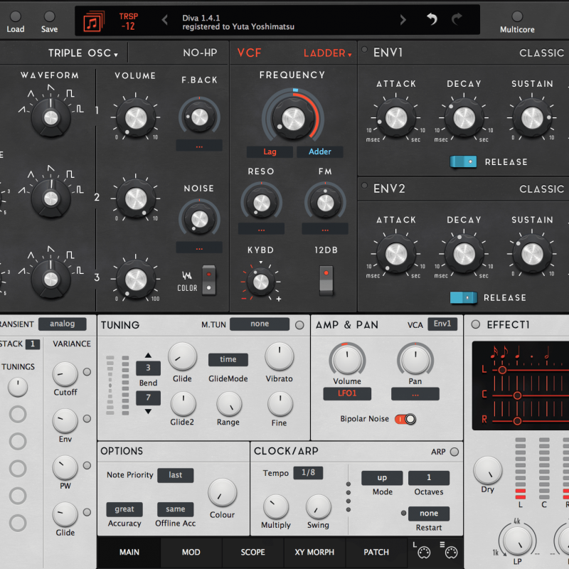Increase Bend up value with arrow
The image size is (569, 569).
click(x=148, y=355)
